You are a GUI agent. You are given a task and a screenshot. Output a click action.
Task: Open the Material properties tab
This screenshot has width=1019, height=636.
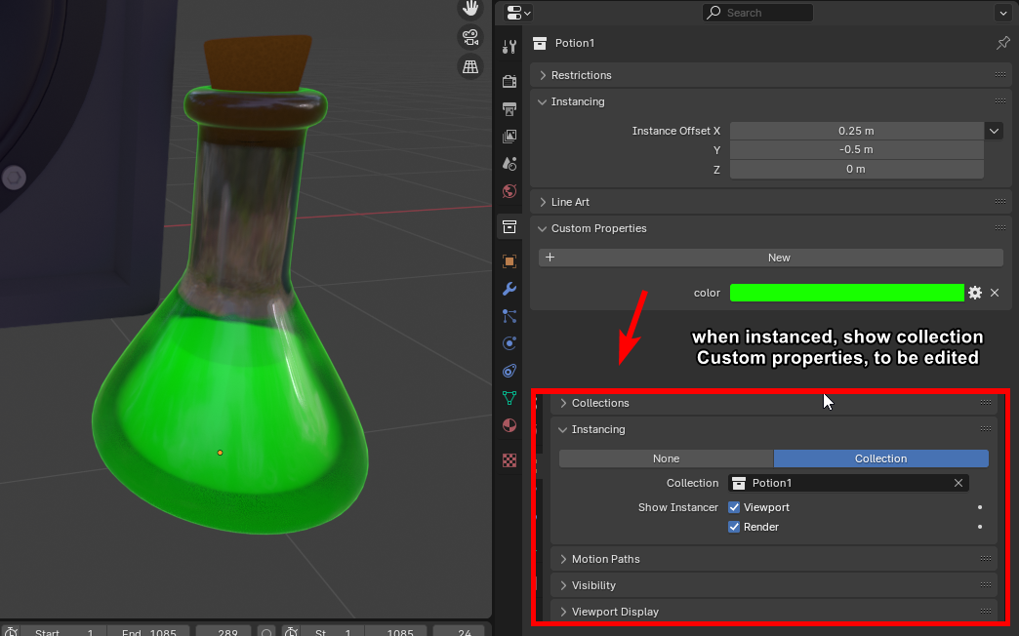pyautogui.click(x=509, y=425)
